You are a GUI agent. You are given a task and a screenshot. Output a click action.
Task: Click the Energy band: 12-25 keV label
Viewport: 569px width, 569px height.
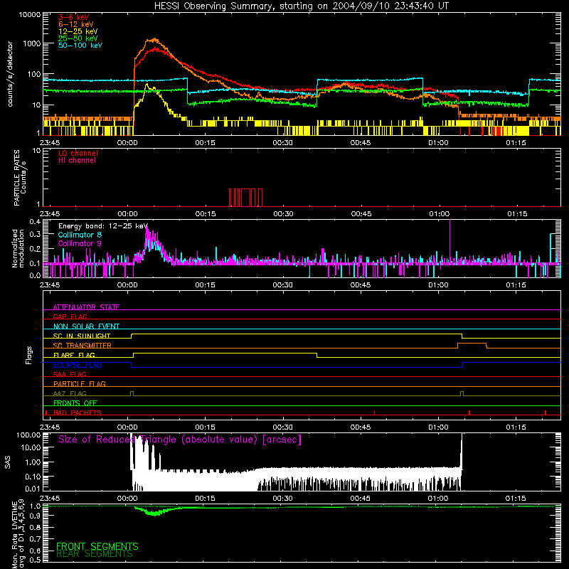(x=103, y=226)
